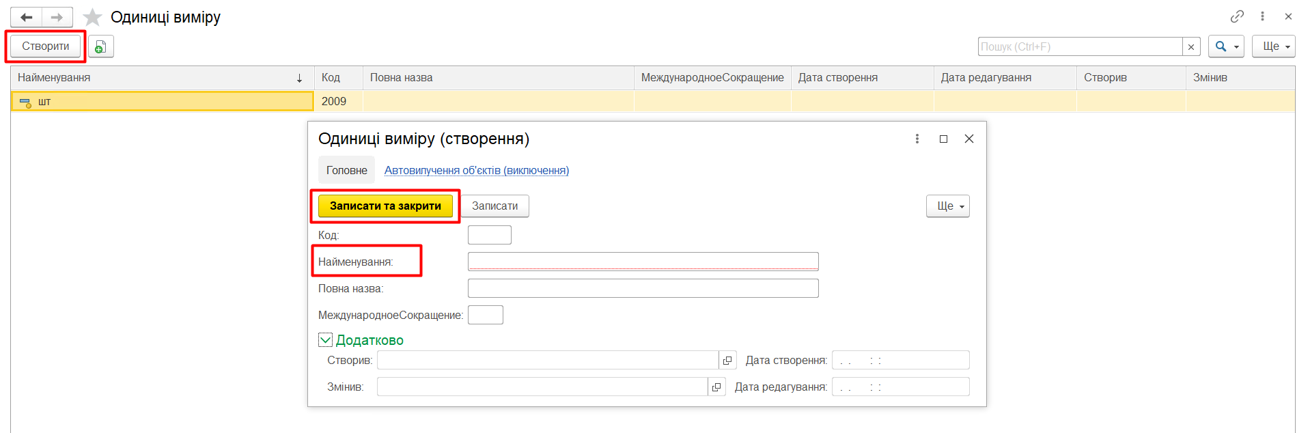Switch to the Головне tab
This screenshot has height=433, width=1310.
(x=346, y=170)
